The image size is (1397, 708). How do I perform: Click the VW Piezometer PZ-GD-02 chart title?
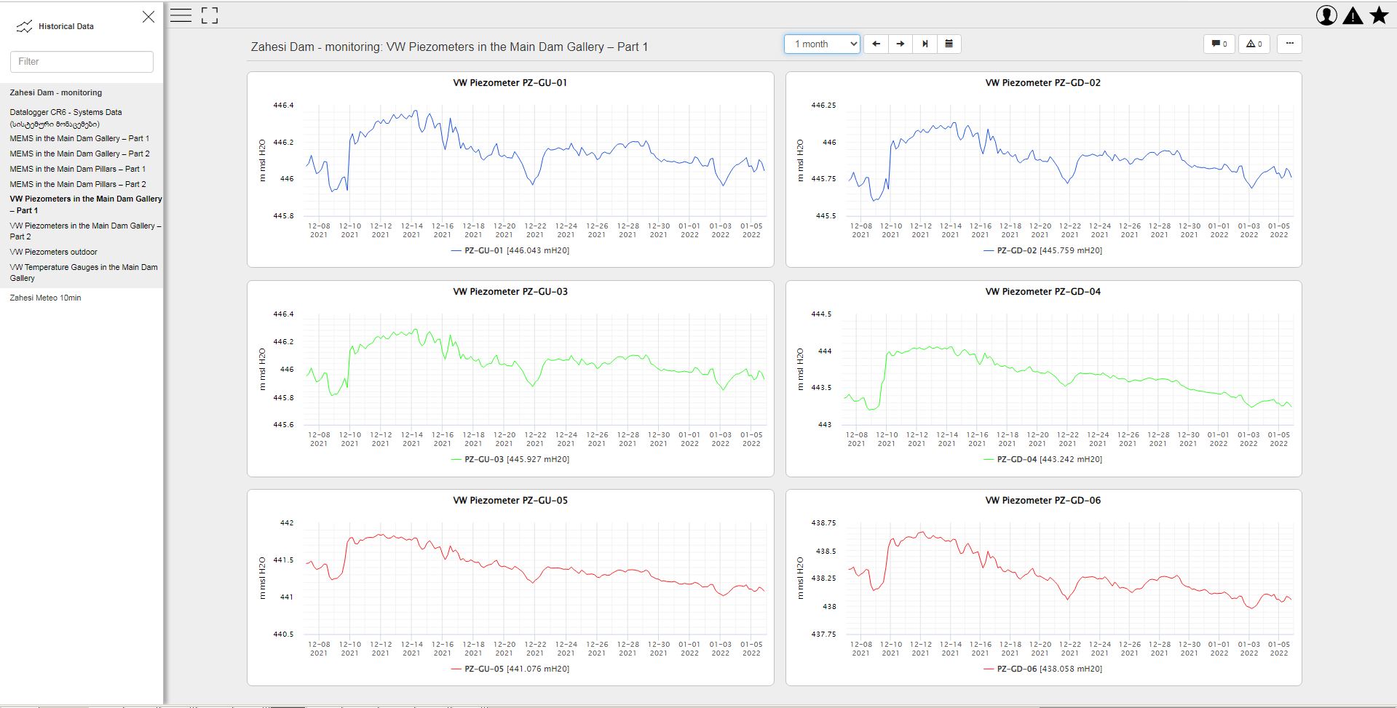pyautogui.click(x=1042, y=83)
